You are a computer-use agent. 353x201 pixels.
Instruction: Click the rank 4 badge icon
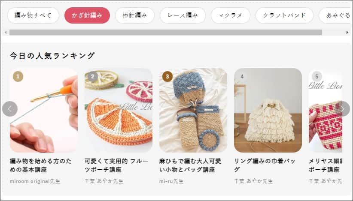click(242, 77)
